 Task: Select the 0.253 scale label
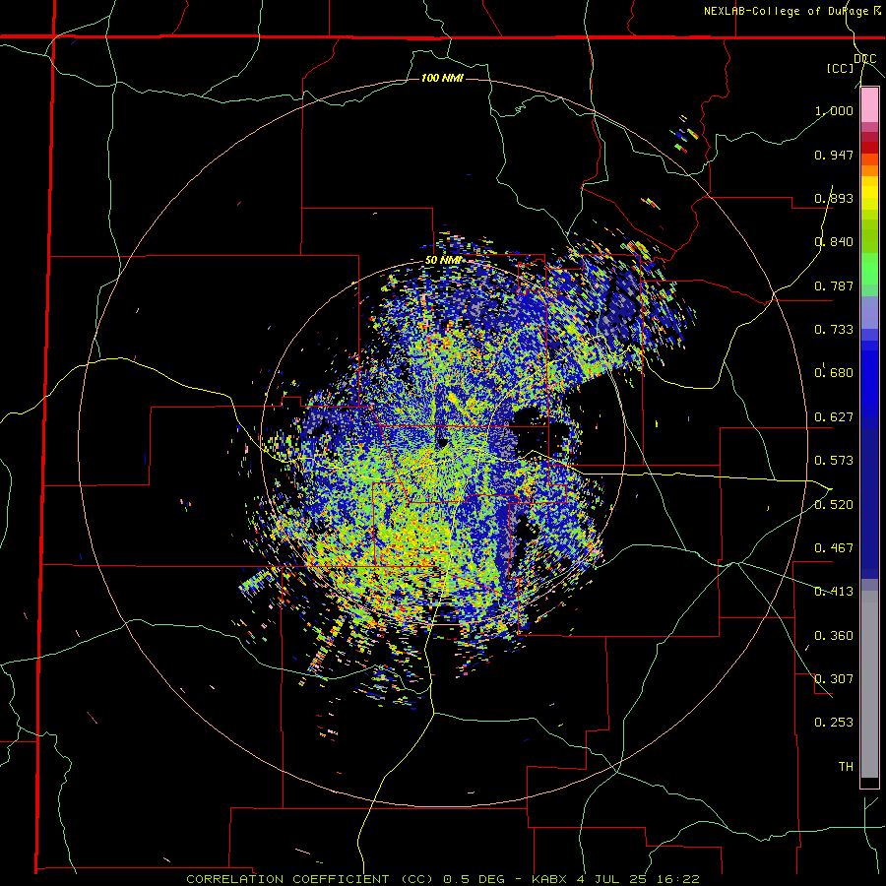834,723
